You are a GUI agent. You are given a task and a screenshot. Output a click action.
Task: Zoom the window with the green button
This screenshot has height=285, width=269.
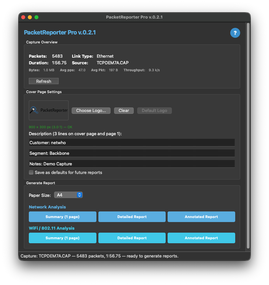(x=36, y=17)
